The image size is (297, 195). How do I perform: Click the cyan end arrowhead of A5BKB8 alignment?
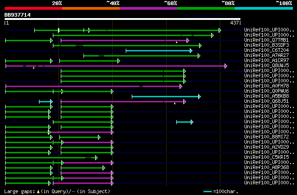click(x=200, y=97)
